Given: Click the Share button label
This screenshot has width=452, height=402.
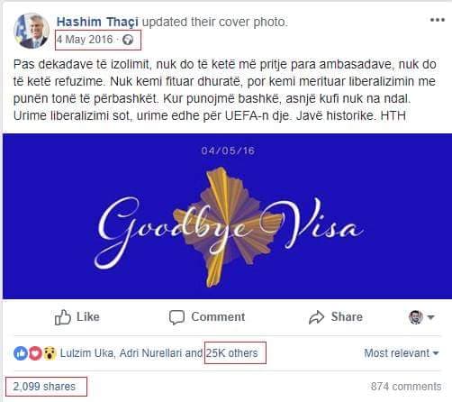Looking at the screenshot, I should tap(347, 317).
